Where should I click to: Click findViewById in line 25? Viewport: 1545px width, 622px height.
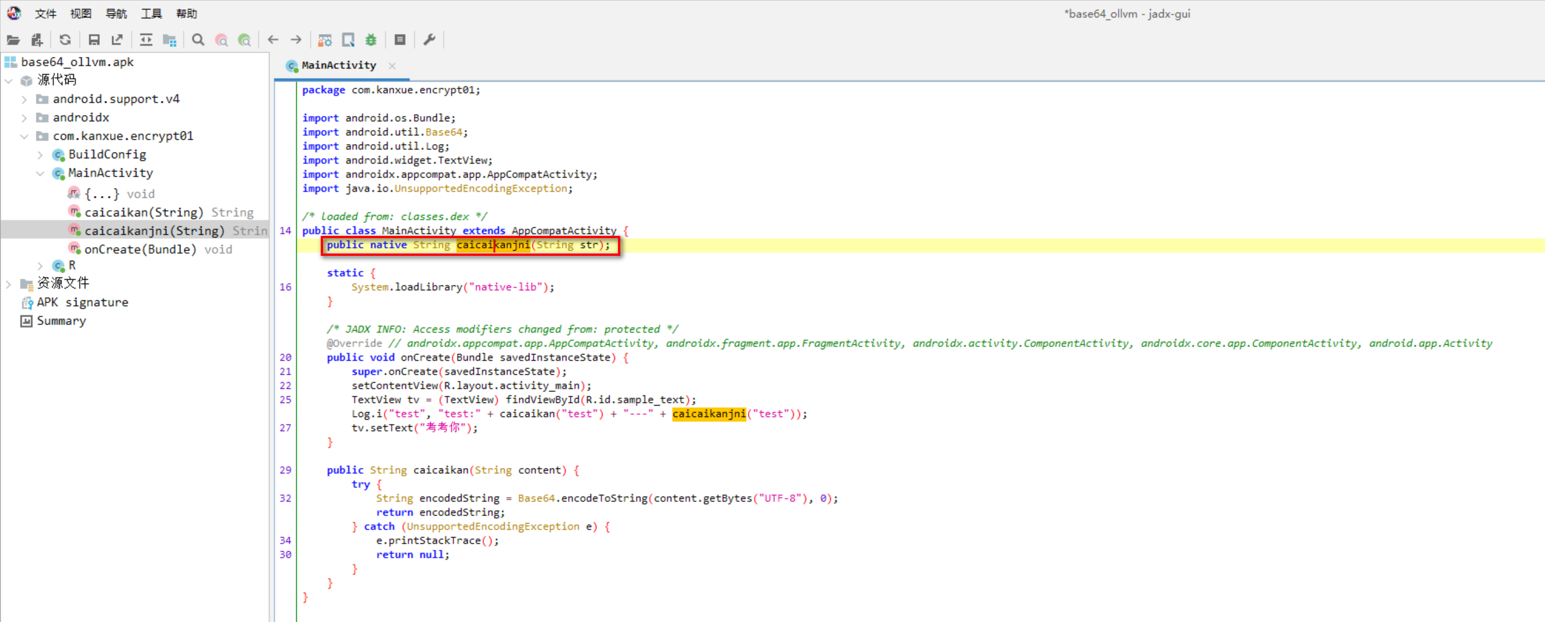(542, 400)
